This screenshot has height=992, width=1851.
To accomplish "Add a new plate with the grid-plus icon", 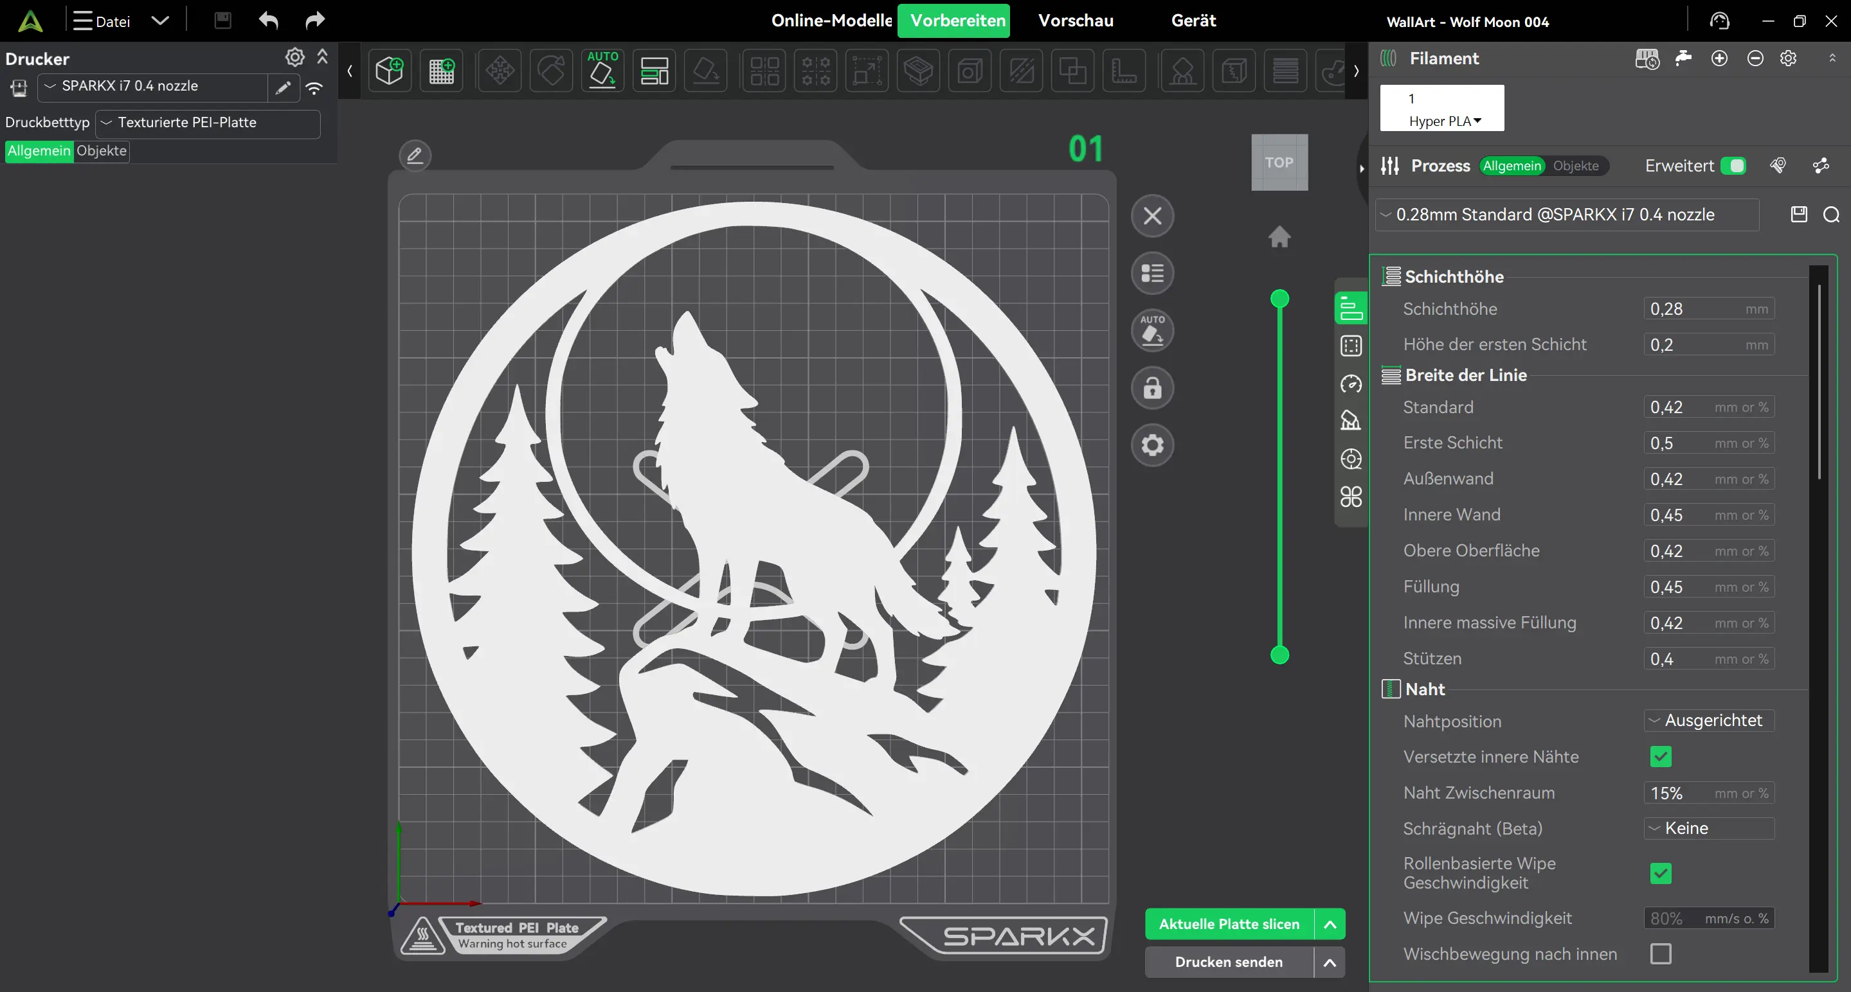I will tap(441, 70).
